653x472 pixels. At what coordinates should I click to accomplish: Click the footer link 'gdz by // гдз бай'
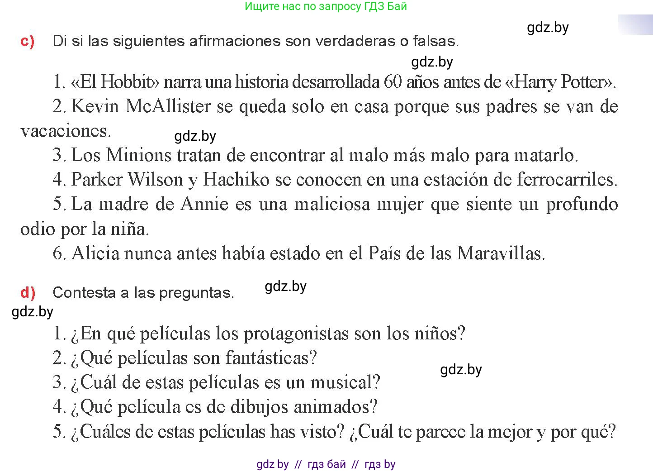coord(326,464)
